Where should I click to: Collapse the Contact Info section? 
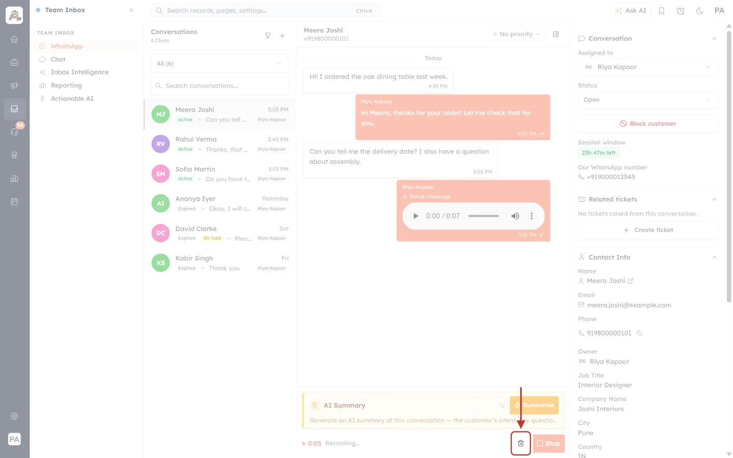(x=714, y=257)
